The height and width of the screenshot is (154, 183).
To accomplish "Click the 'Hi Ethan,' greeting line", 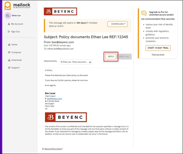I will [x=49, y=70].
